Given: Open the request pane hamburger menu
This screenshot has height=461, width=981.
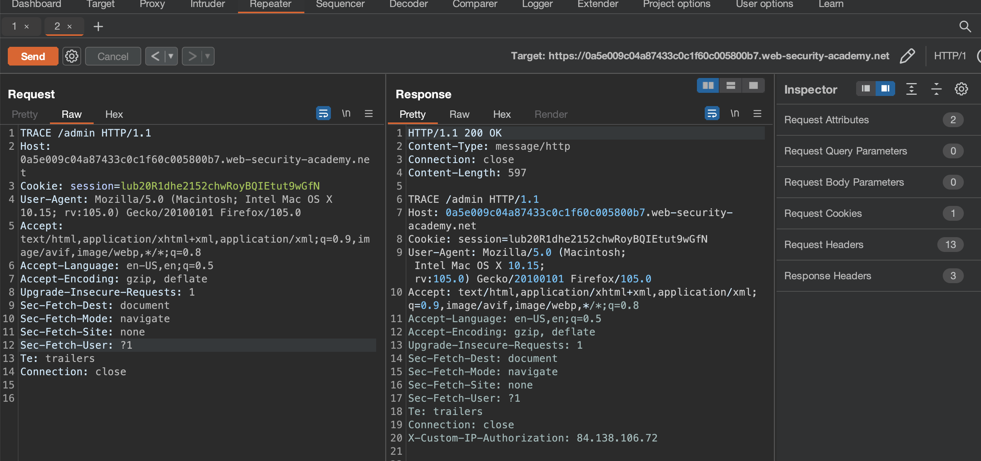Looking at the screenshot, I should click(x=369, y=114).
